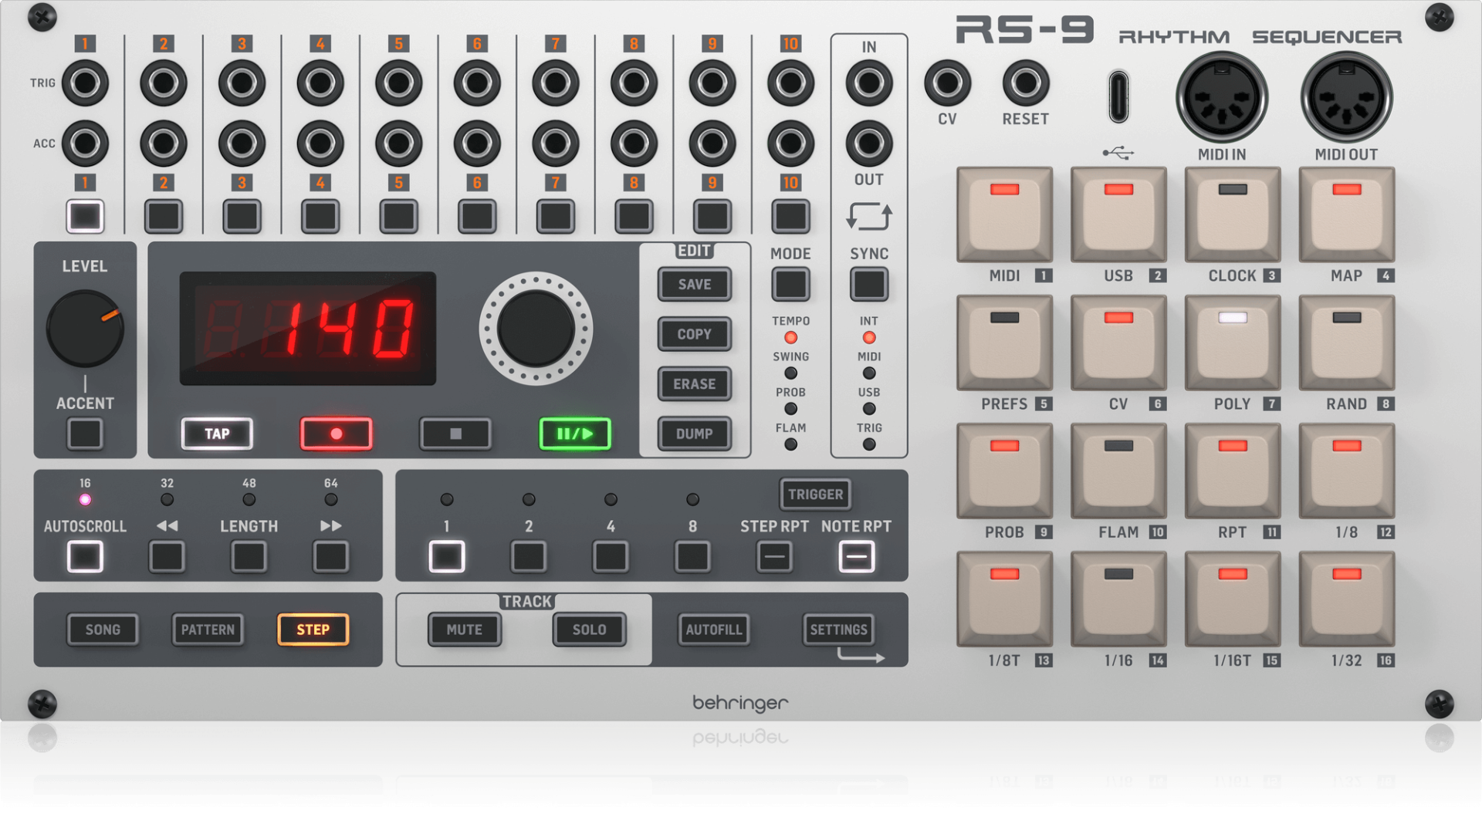Click the rewind arrow in the LENGTH section
This screenshot has height=817, width=1482.
(167, 555)
